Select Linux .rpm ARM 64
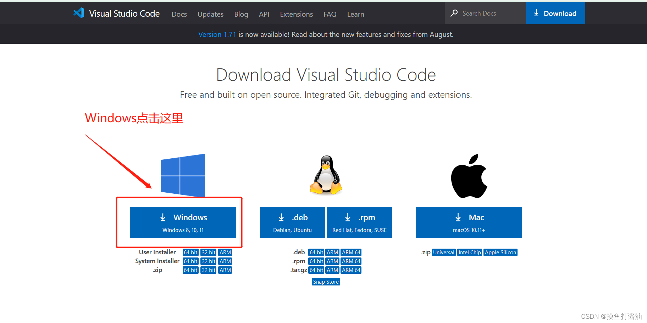The width and height of the screenshot is (647, 323). 351,261
